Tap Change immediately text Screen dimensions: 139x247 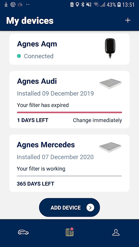97,120
